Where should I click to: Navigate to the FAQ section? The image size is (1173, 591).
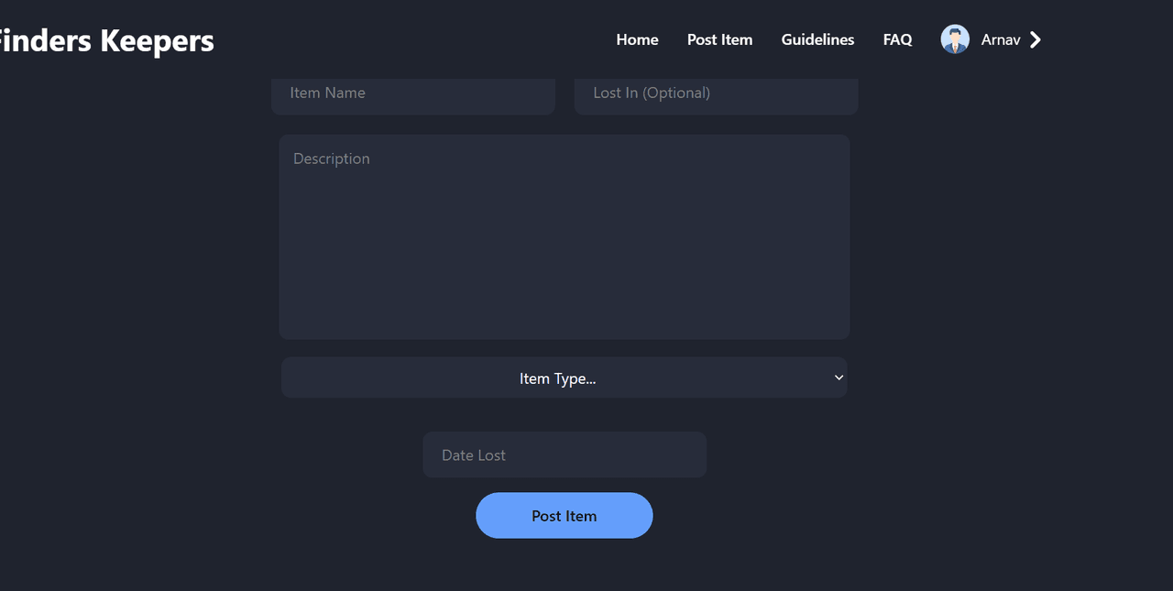pos(897,39)
